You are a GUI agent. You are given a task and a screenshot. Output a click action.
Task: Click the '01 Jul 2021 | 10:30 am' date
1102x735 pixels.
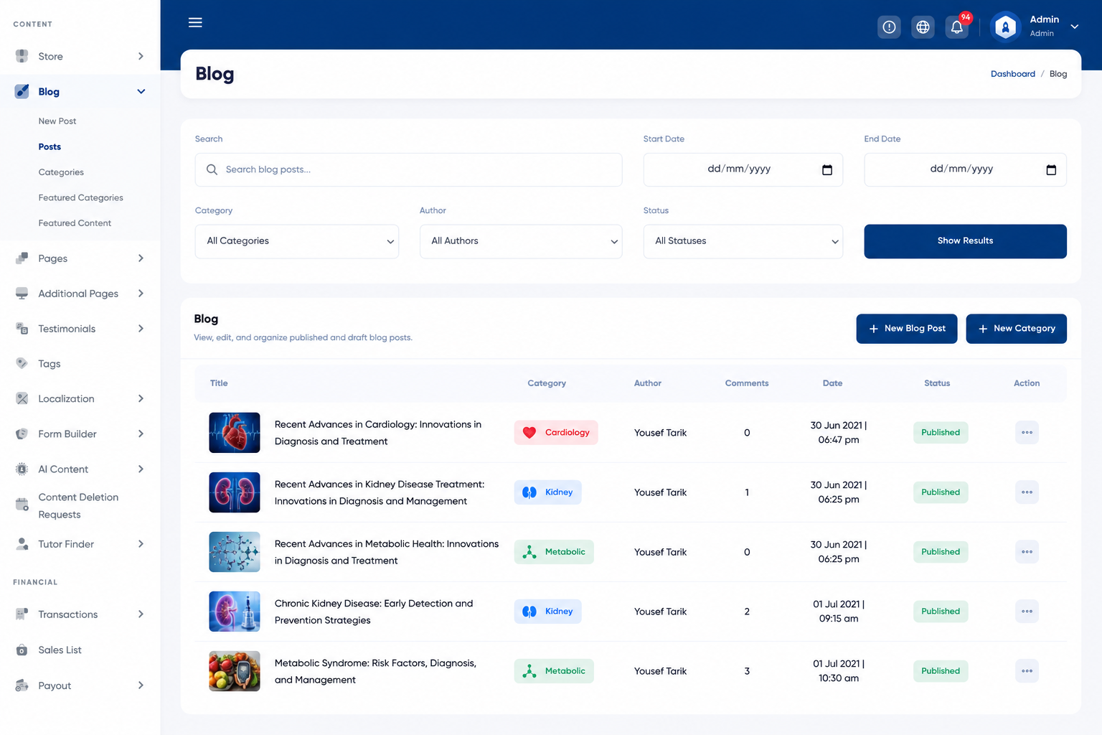click(x=839, y=671)
